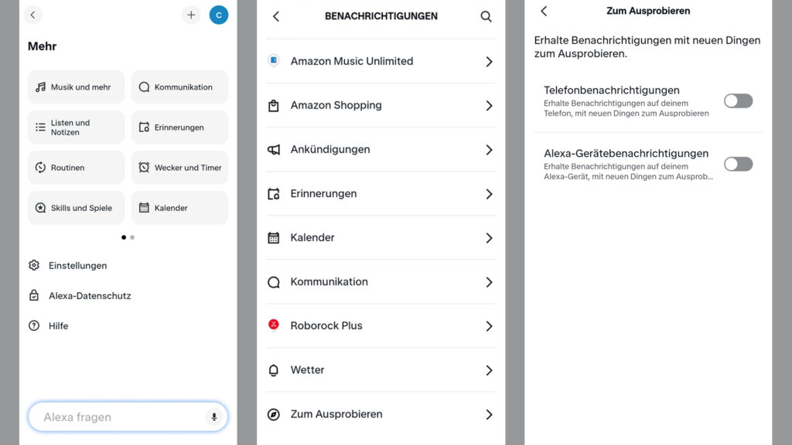Open Ankündigungen notifications row
Image resolution: width=792 pixels, height=445 pixels.
(381, 149)
